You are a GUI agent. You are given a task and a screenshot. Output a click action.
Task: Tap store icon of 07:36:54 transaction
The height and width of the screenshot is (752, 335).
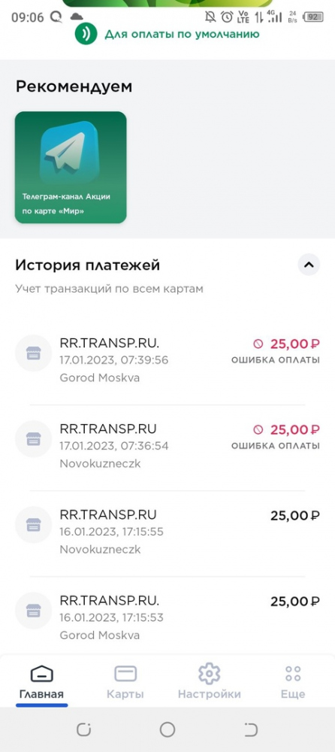pos(33,439)
